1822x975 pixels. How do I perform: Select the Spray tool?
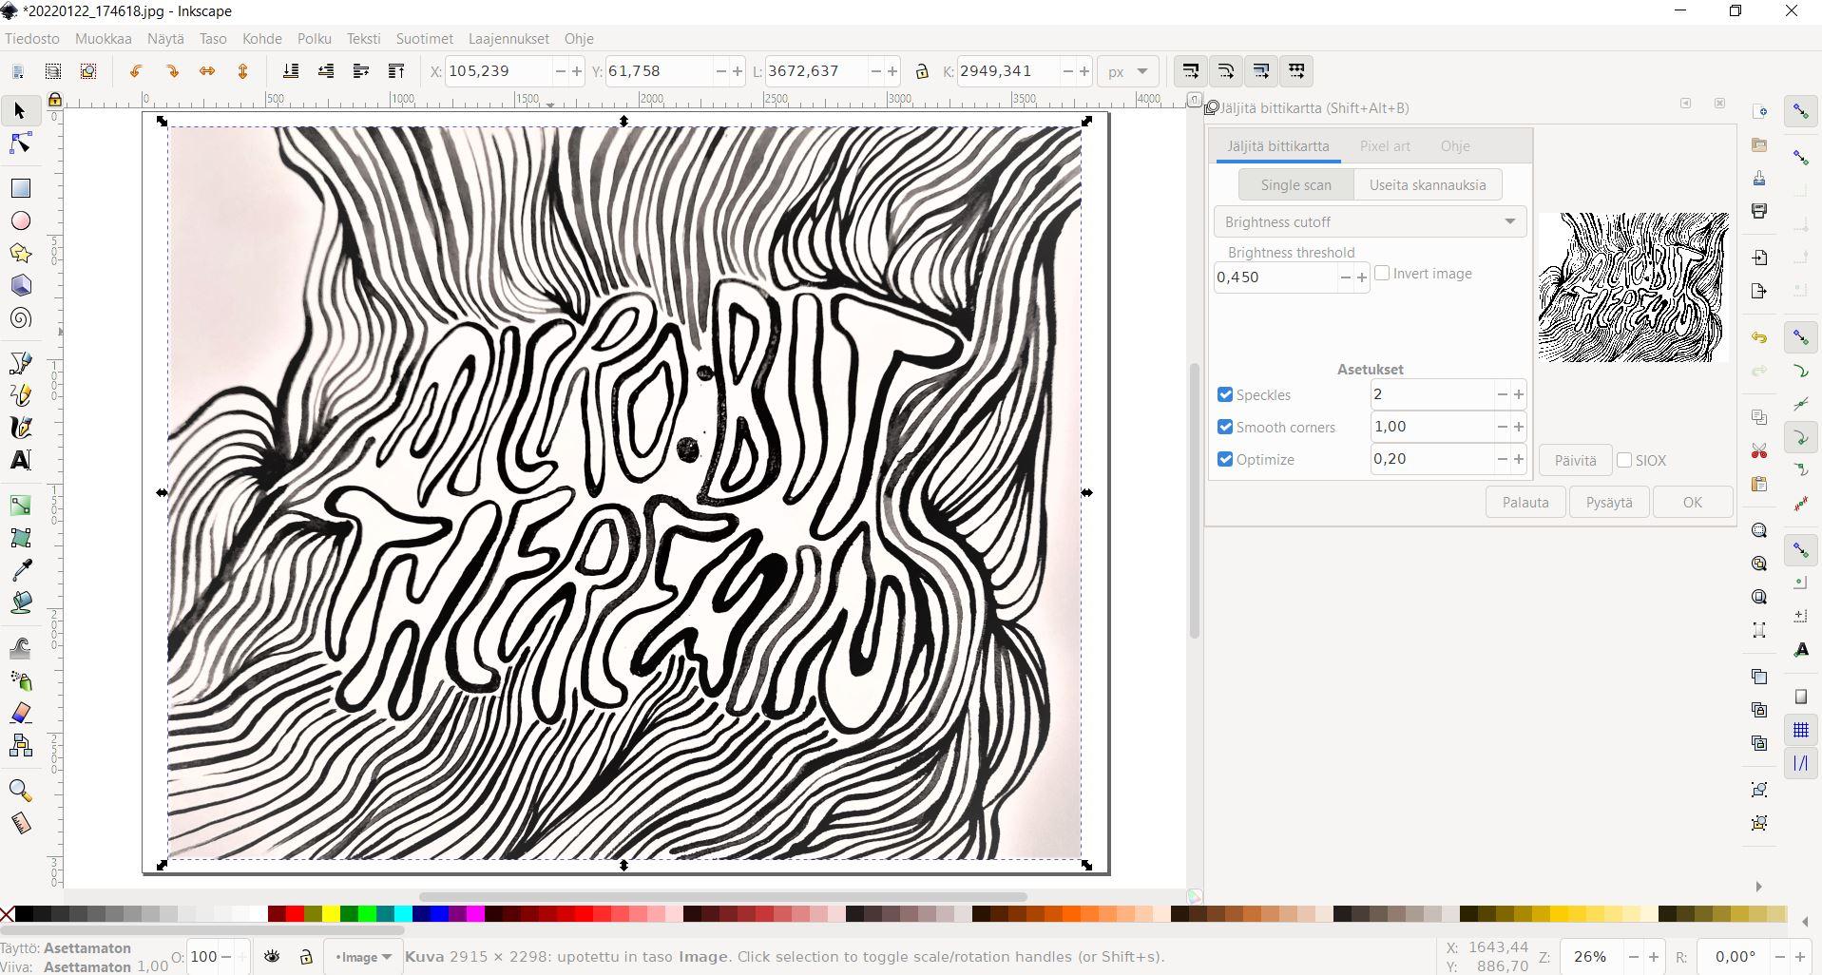click(x=20, y=680)
